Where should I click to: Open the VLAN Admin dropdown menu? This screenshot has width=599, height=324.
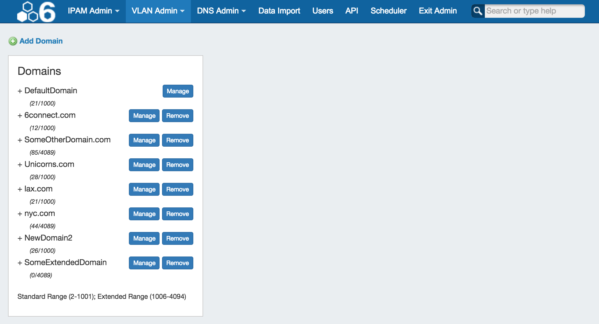click(158, 11)
